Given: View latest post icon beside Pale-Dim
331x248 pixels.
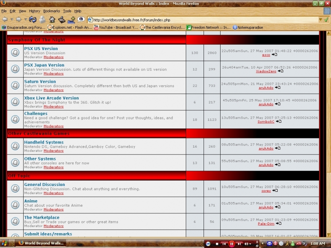Looking at the screenshot, I should click(x=278, y=224).
